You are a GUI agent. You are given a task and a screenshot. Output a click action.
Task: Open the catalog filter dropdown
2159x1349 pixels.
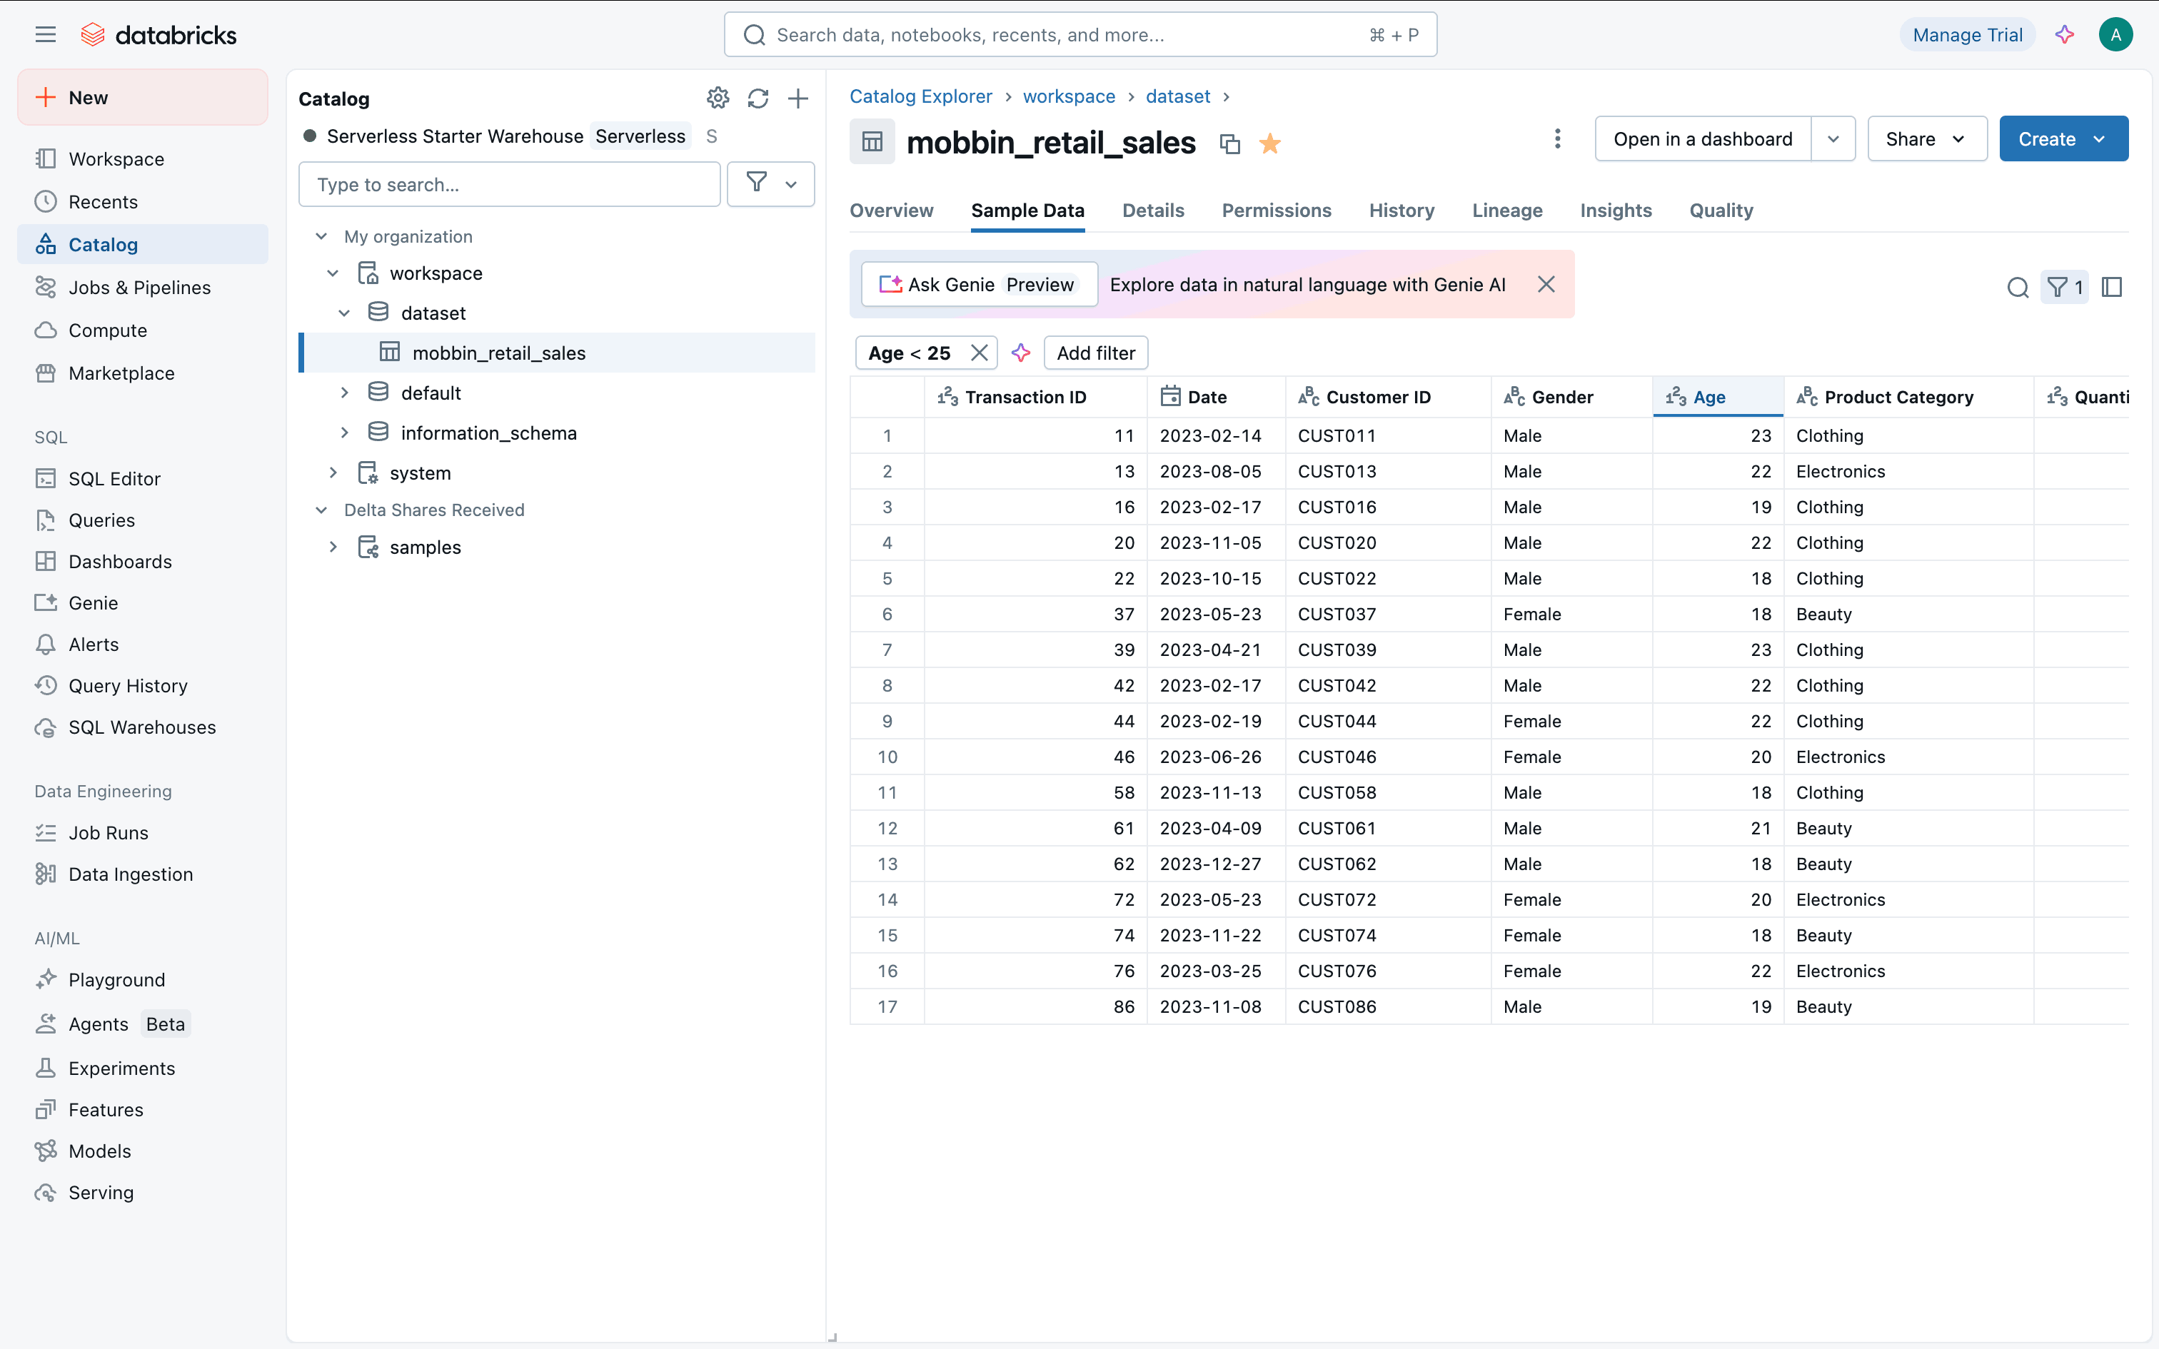(x=771, y=185)
